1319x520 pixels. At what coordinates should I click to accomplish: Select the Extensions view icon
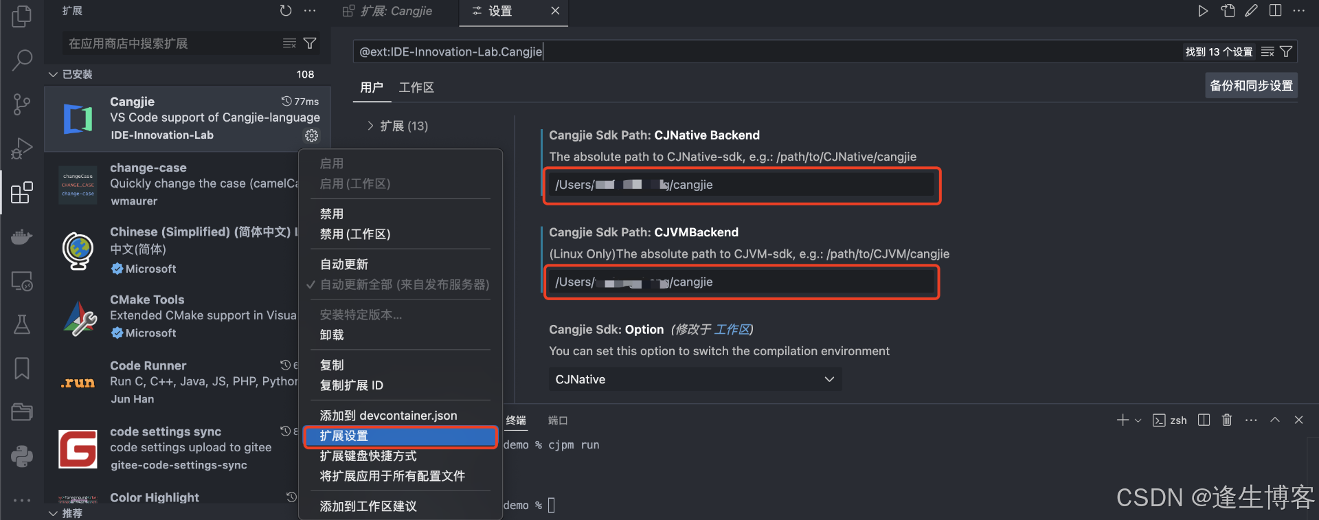click(22, 192)
